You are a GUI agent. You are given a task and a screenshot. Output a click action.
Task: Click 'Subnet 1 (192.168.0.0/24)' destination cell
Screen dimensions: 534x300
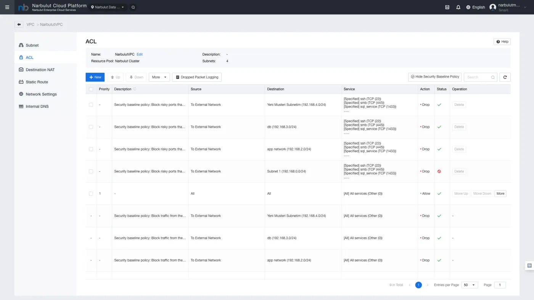coord(286,171)
